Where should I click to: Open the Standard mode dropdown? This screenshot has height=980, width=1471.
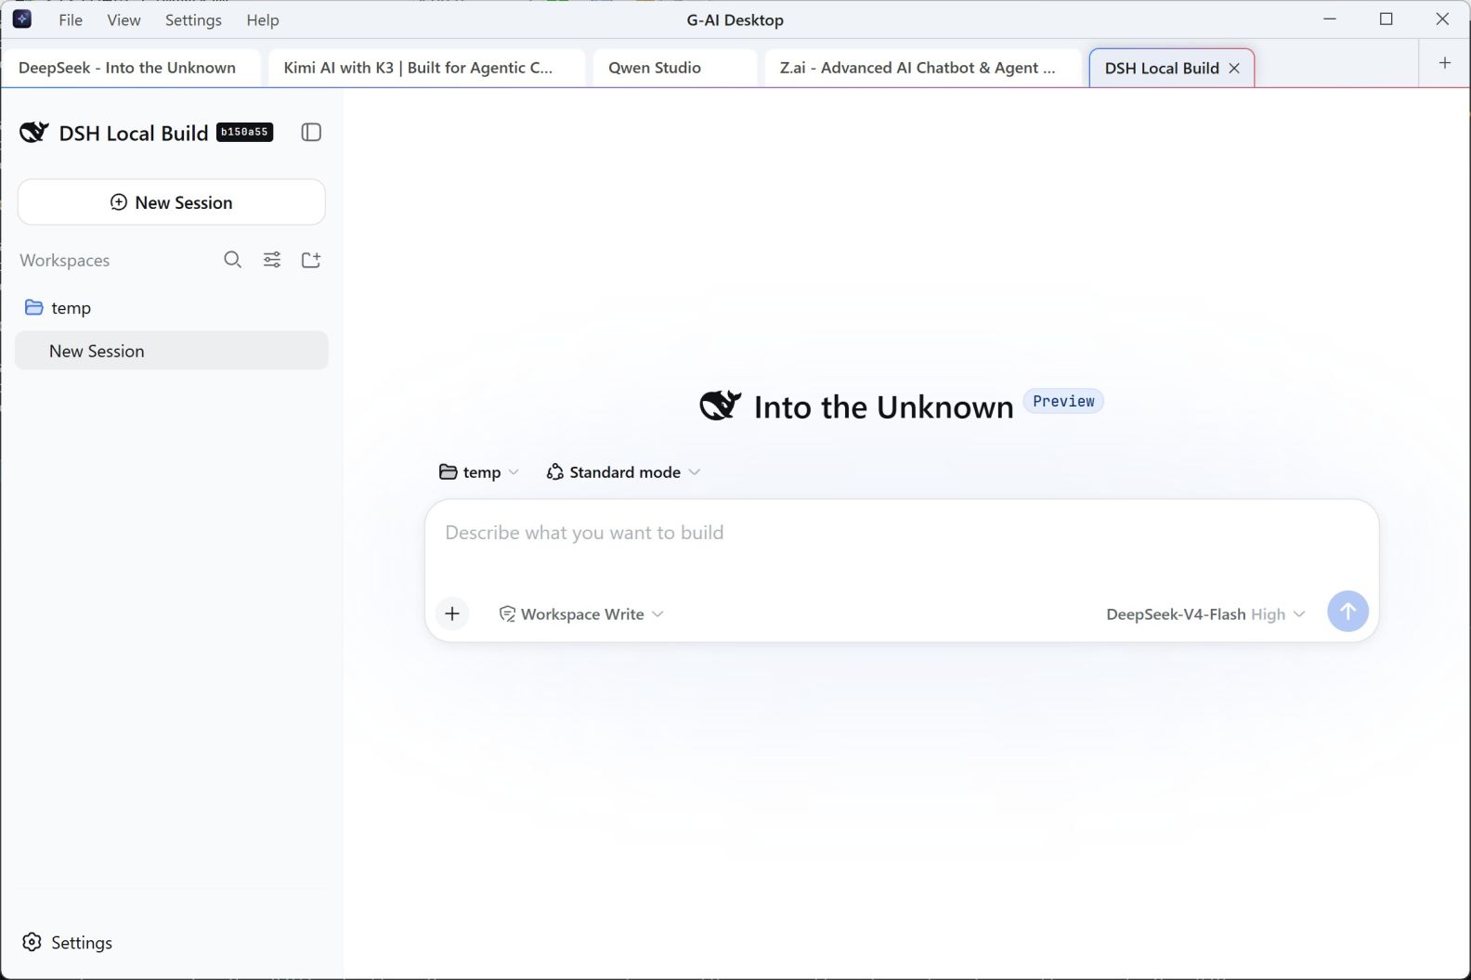pyautogui.click(x=623, y=472)
